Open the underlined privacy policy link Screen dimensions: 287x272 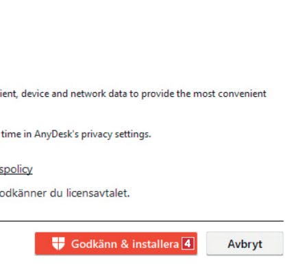16,170
